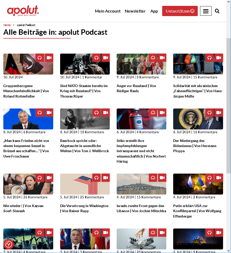Open article Nie wieder! by Kayvan Soufi-Siavash
Screen dimensions: 231x253
point(23,209)
